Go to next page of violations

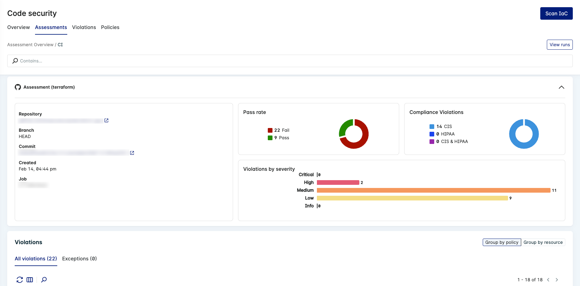point(557,280)
